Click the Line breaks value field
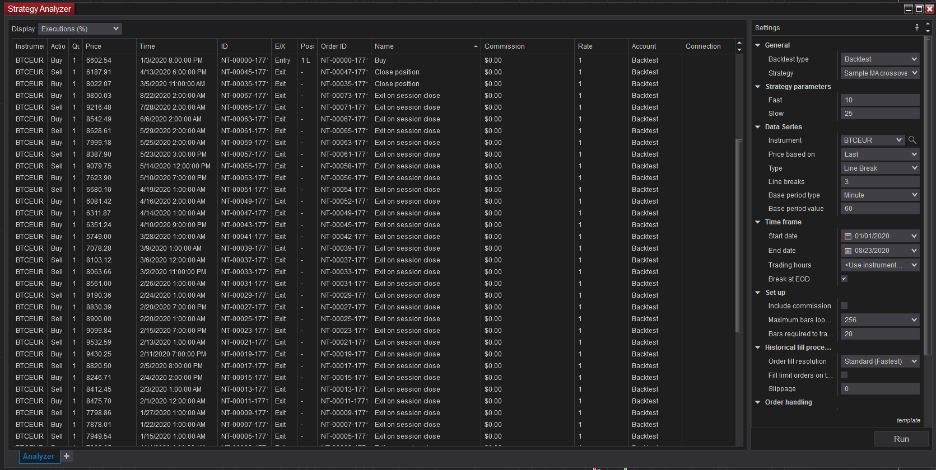Image resolution: width=936 pixels, height=470 pixels. click(880, 181)
